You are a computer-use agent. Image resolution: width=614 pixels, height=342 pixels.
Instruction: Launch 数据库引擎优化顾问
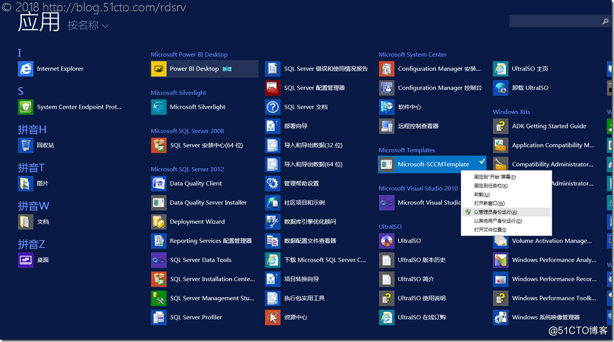click(301, 222)
